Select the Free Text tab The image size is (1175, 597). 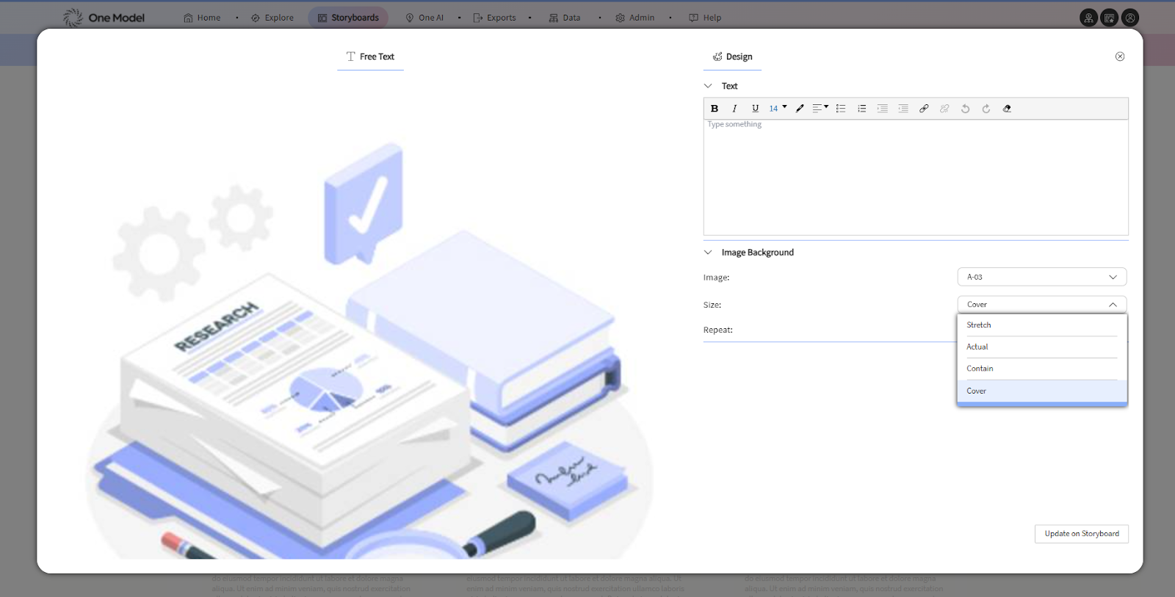tap(370, 57)
